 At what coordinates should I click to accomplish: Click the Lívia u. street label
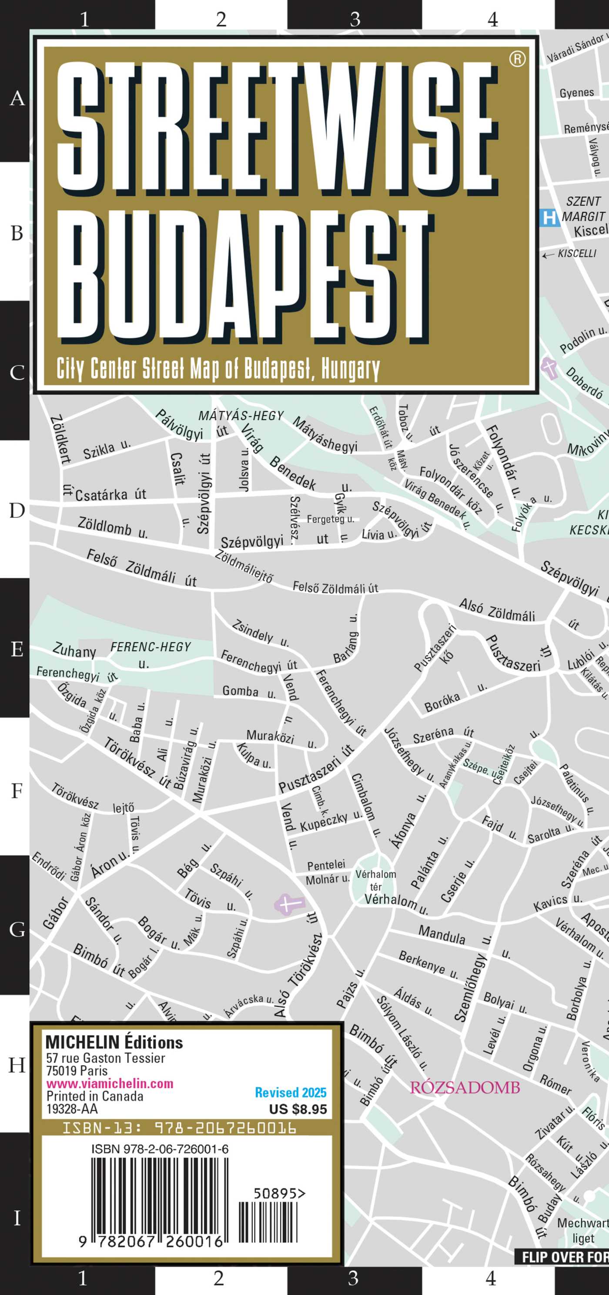tap(379, 535)
